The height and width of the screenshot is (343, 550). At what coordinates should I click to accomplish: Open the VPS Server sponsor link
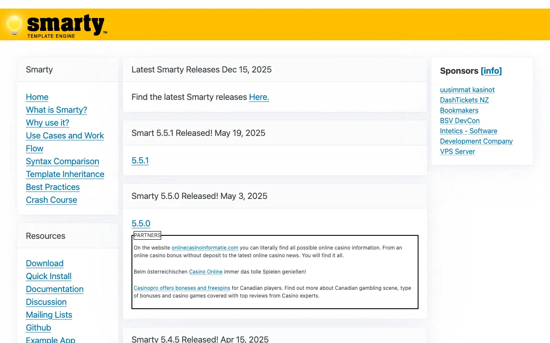457,151
